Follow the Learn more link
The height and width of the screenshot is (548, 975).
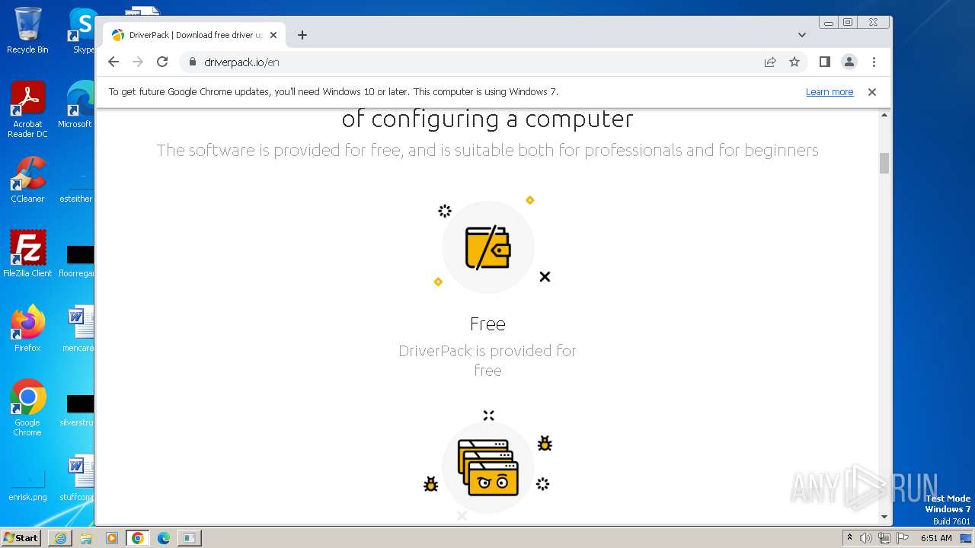coord(830,92)
